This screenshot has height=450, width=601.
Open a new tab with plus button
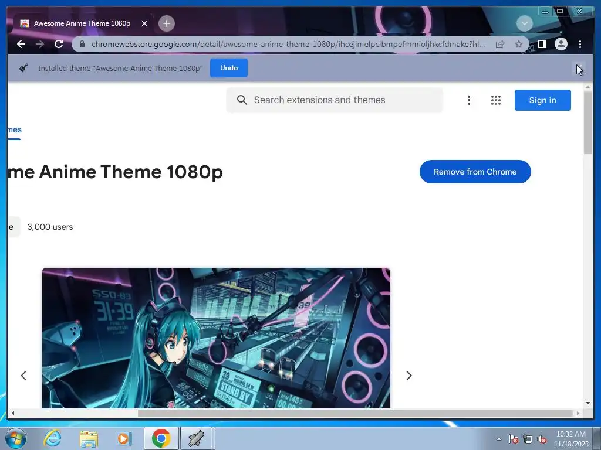point(166,23)
